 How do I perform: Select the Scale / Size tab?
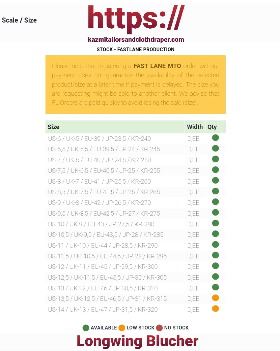(19, 20)
